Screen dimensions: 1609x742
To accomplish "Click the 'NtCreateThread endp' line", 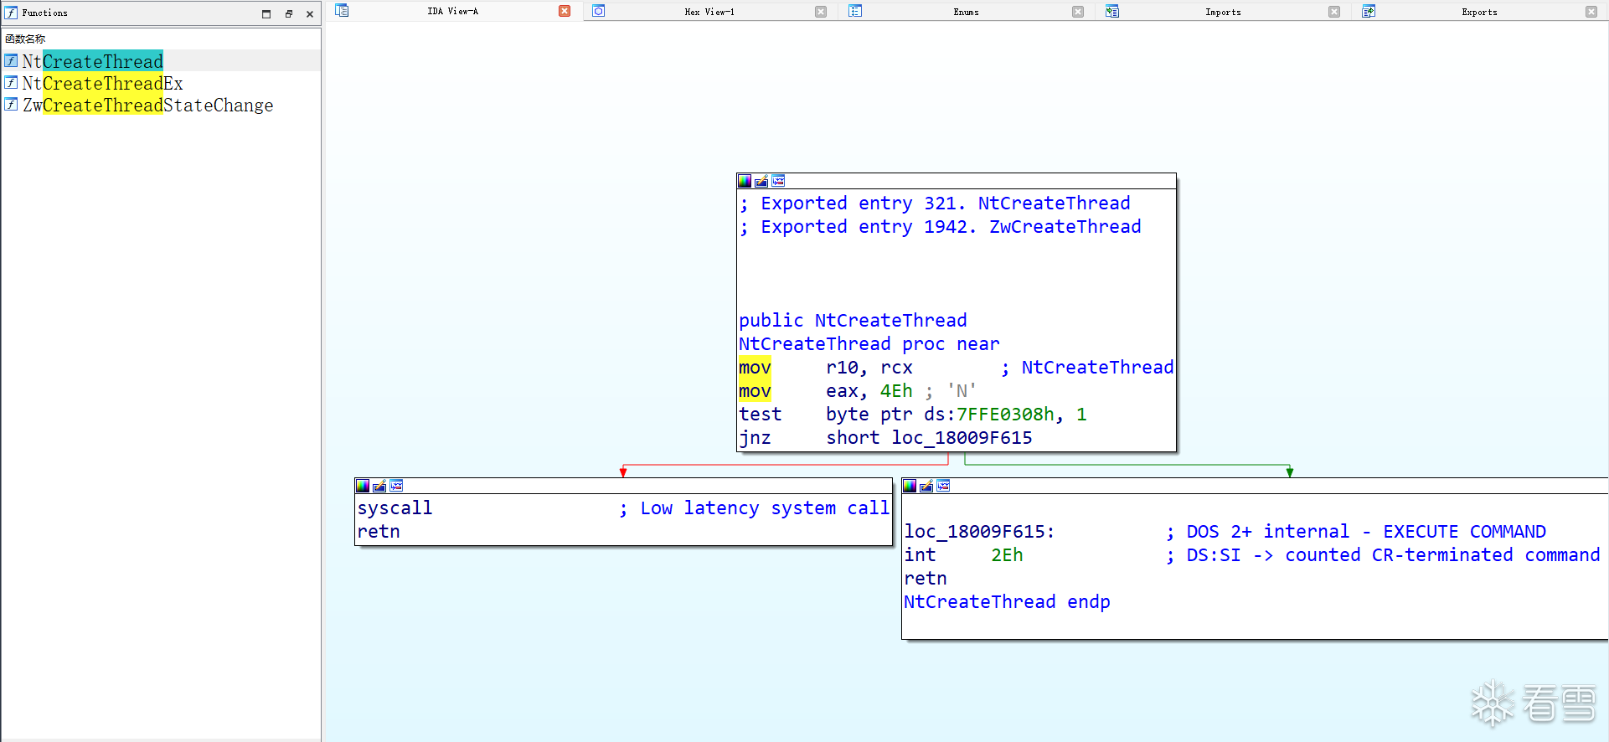I will click(x=1007, y=602).
